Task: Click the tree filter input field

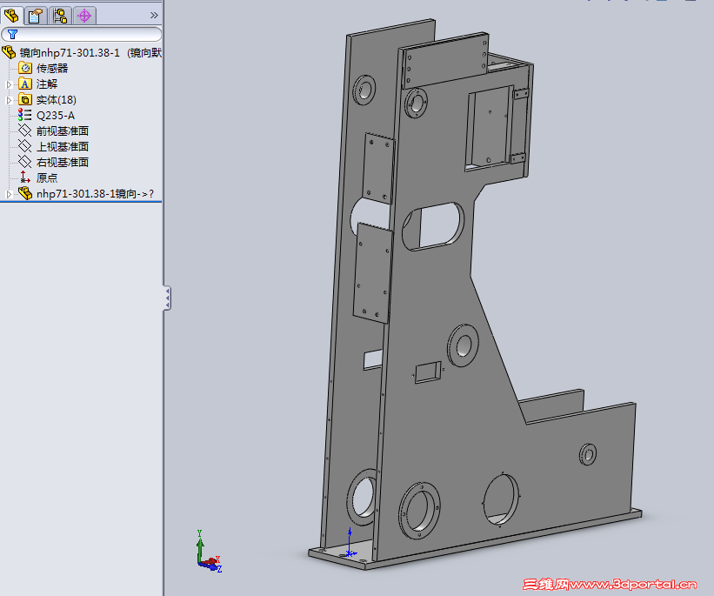Action: [x=82, y=34]
